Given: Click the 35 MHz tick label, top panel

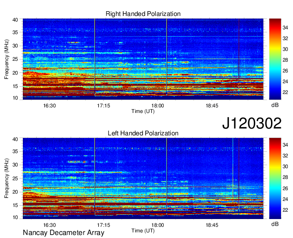Looking at the screenshot, I should pos(15,32).
